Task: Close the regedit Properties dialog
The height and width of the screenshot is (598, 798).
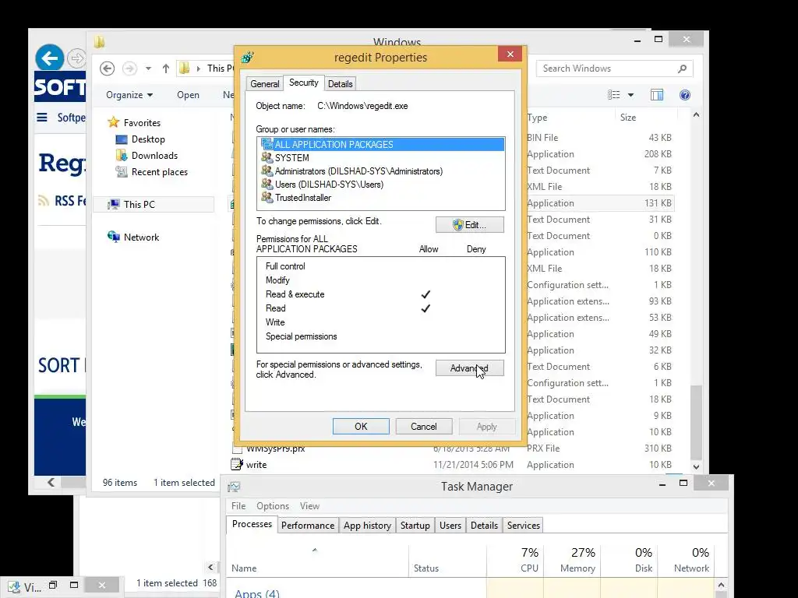Action: pos(510,54)
